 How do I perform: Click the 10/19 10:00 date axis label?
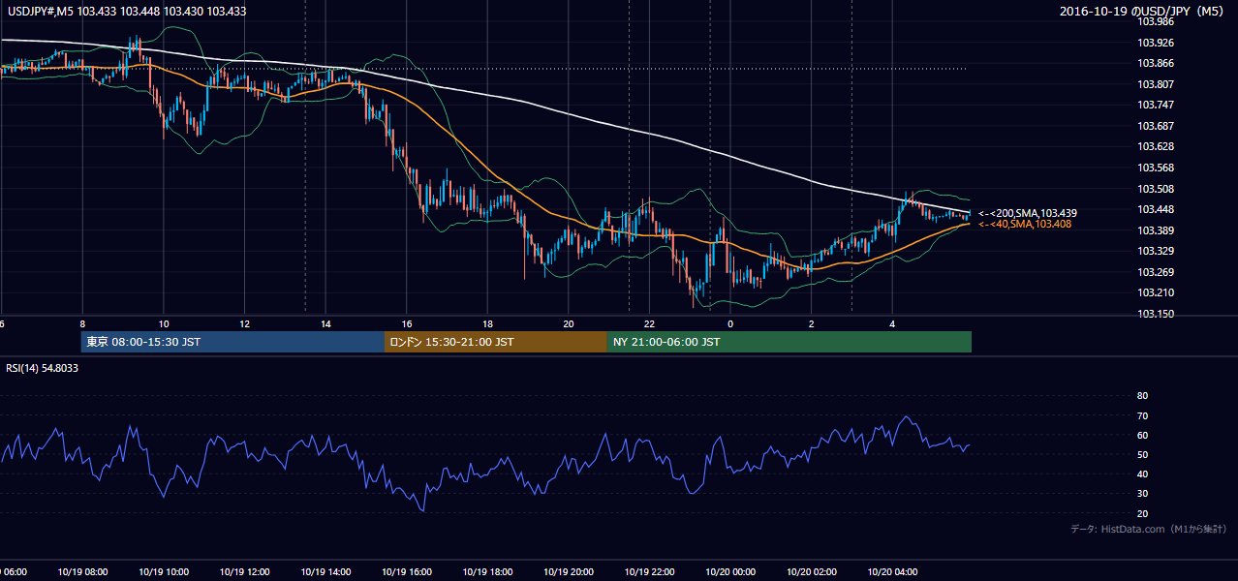tap(164, 572)
